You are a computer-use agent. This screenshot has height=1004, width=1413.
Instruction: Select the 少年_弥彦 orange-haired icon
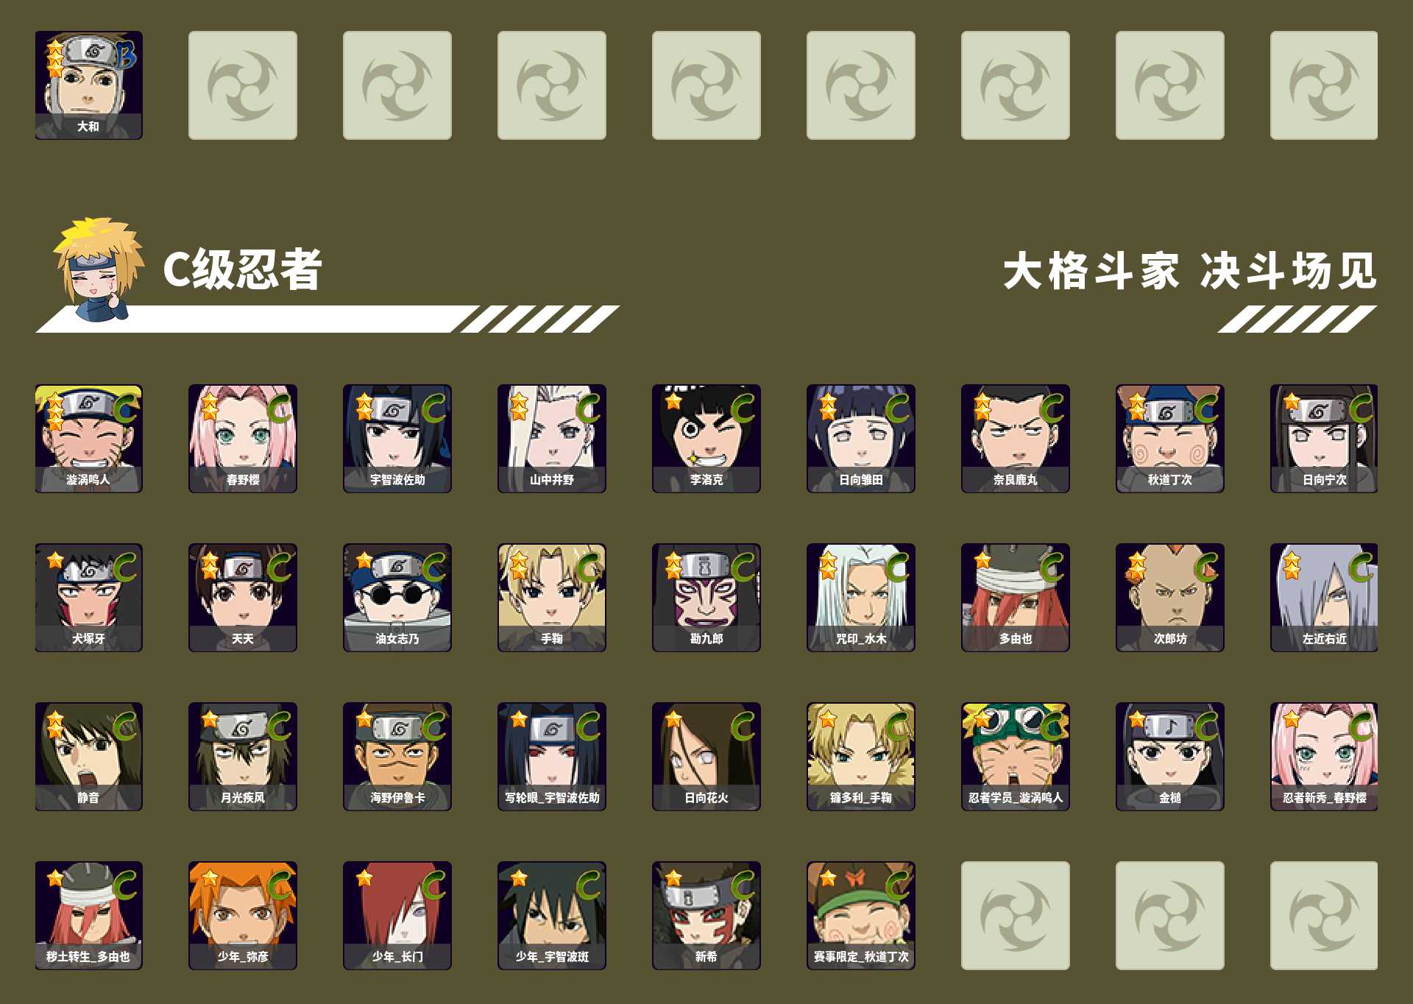(x=243, y=916)
